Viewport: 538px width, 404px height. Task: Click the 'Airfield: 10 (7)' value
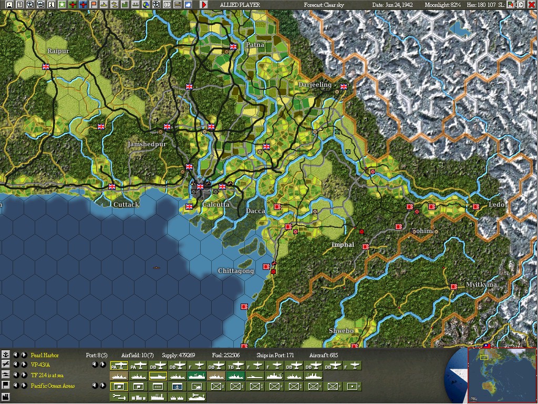137,355
